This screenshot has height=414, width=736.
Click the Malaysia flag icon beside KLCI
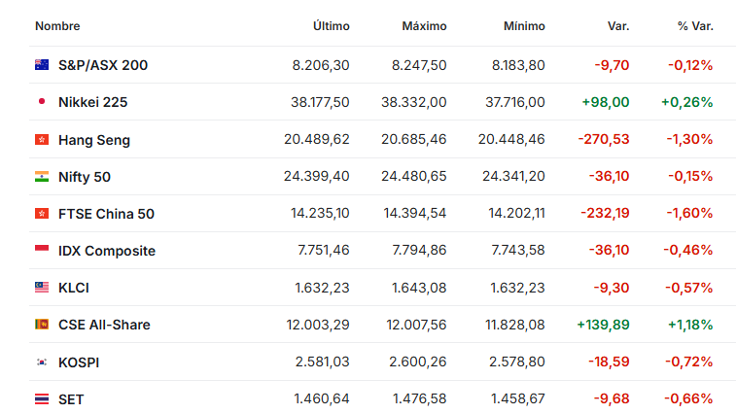(x=42, y=288)
